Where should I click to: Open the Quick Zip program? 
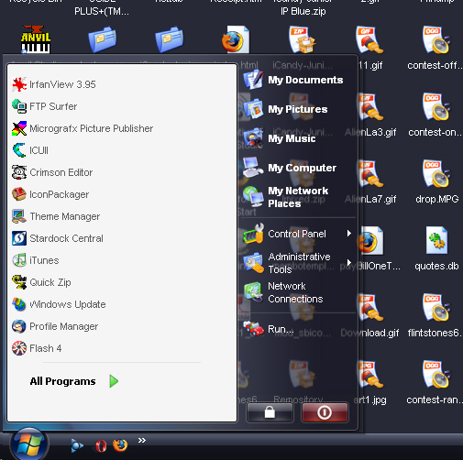41,282
